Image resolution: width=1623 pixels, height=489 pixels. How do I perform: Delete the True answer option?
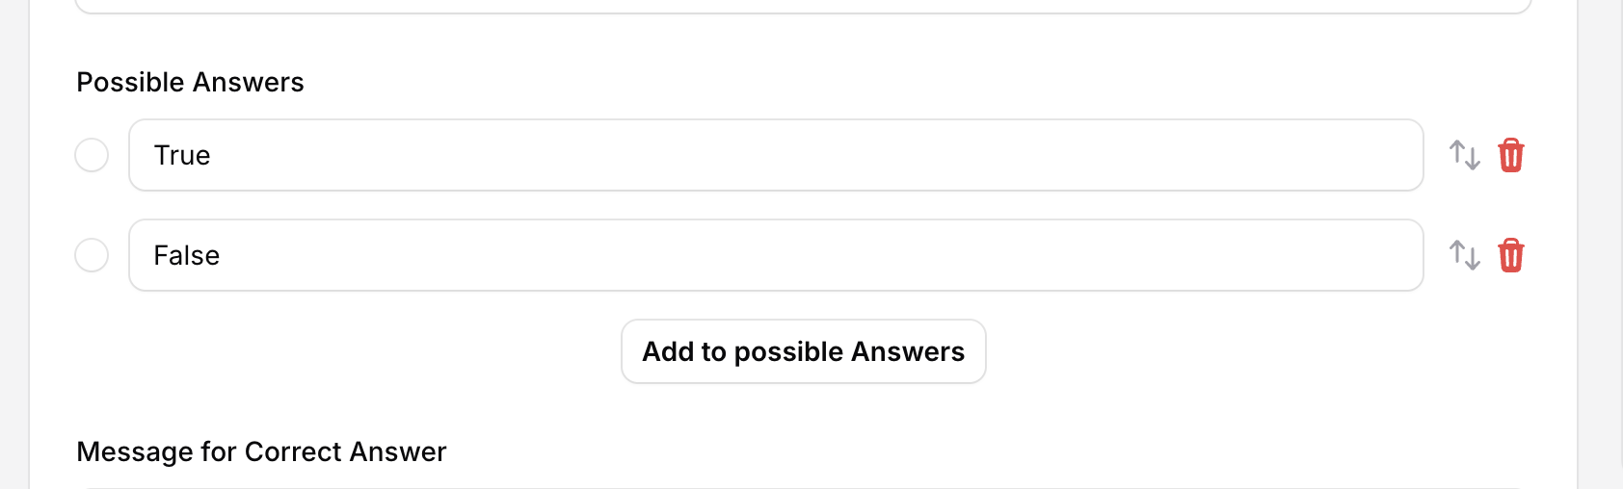point(1510,155)
